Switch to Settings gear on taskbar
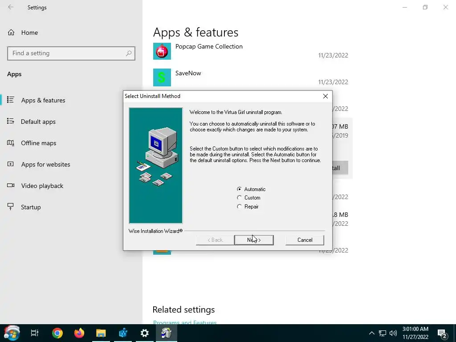456x342 pixels. click(145, 333)
